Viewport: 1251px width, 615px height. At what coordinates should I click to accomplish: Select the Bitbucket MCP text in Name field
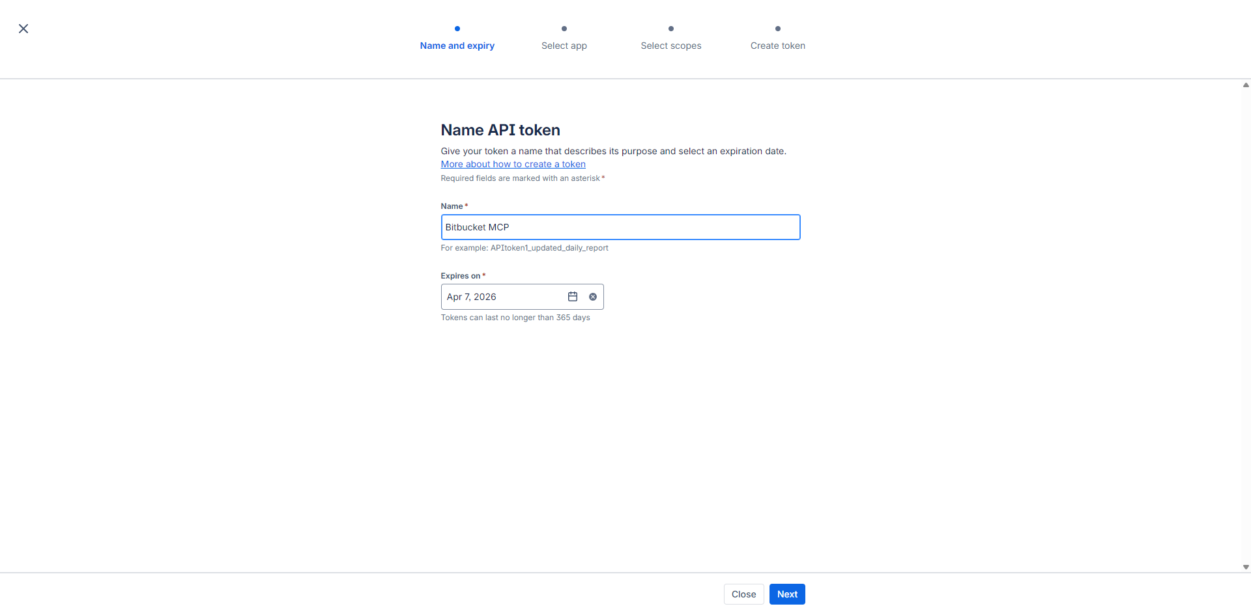pyautogui.click(x=478, y=227)
